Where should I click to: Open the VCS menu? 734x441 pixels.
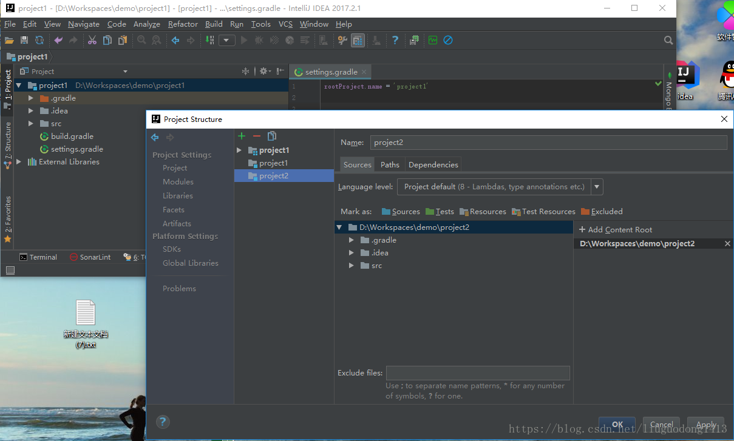point(285,24)
